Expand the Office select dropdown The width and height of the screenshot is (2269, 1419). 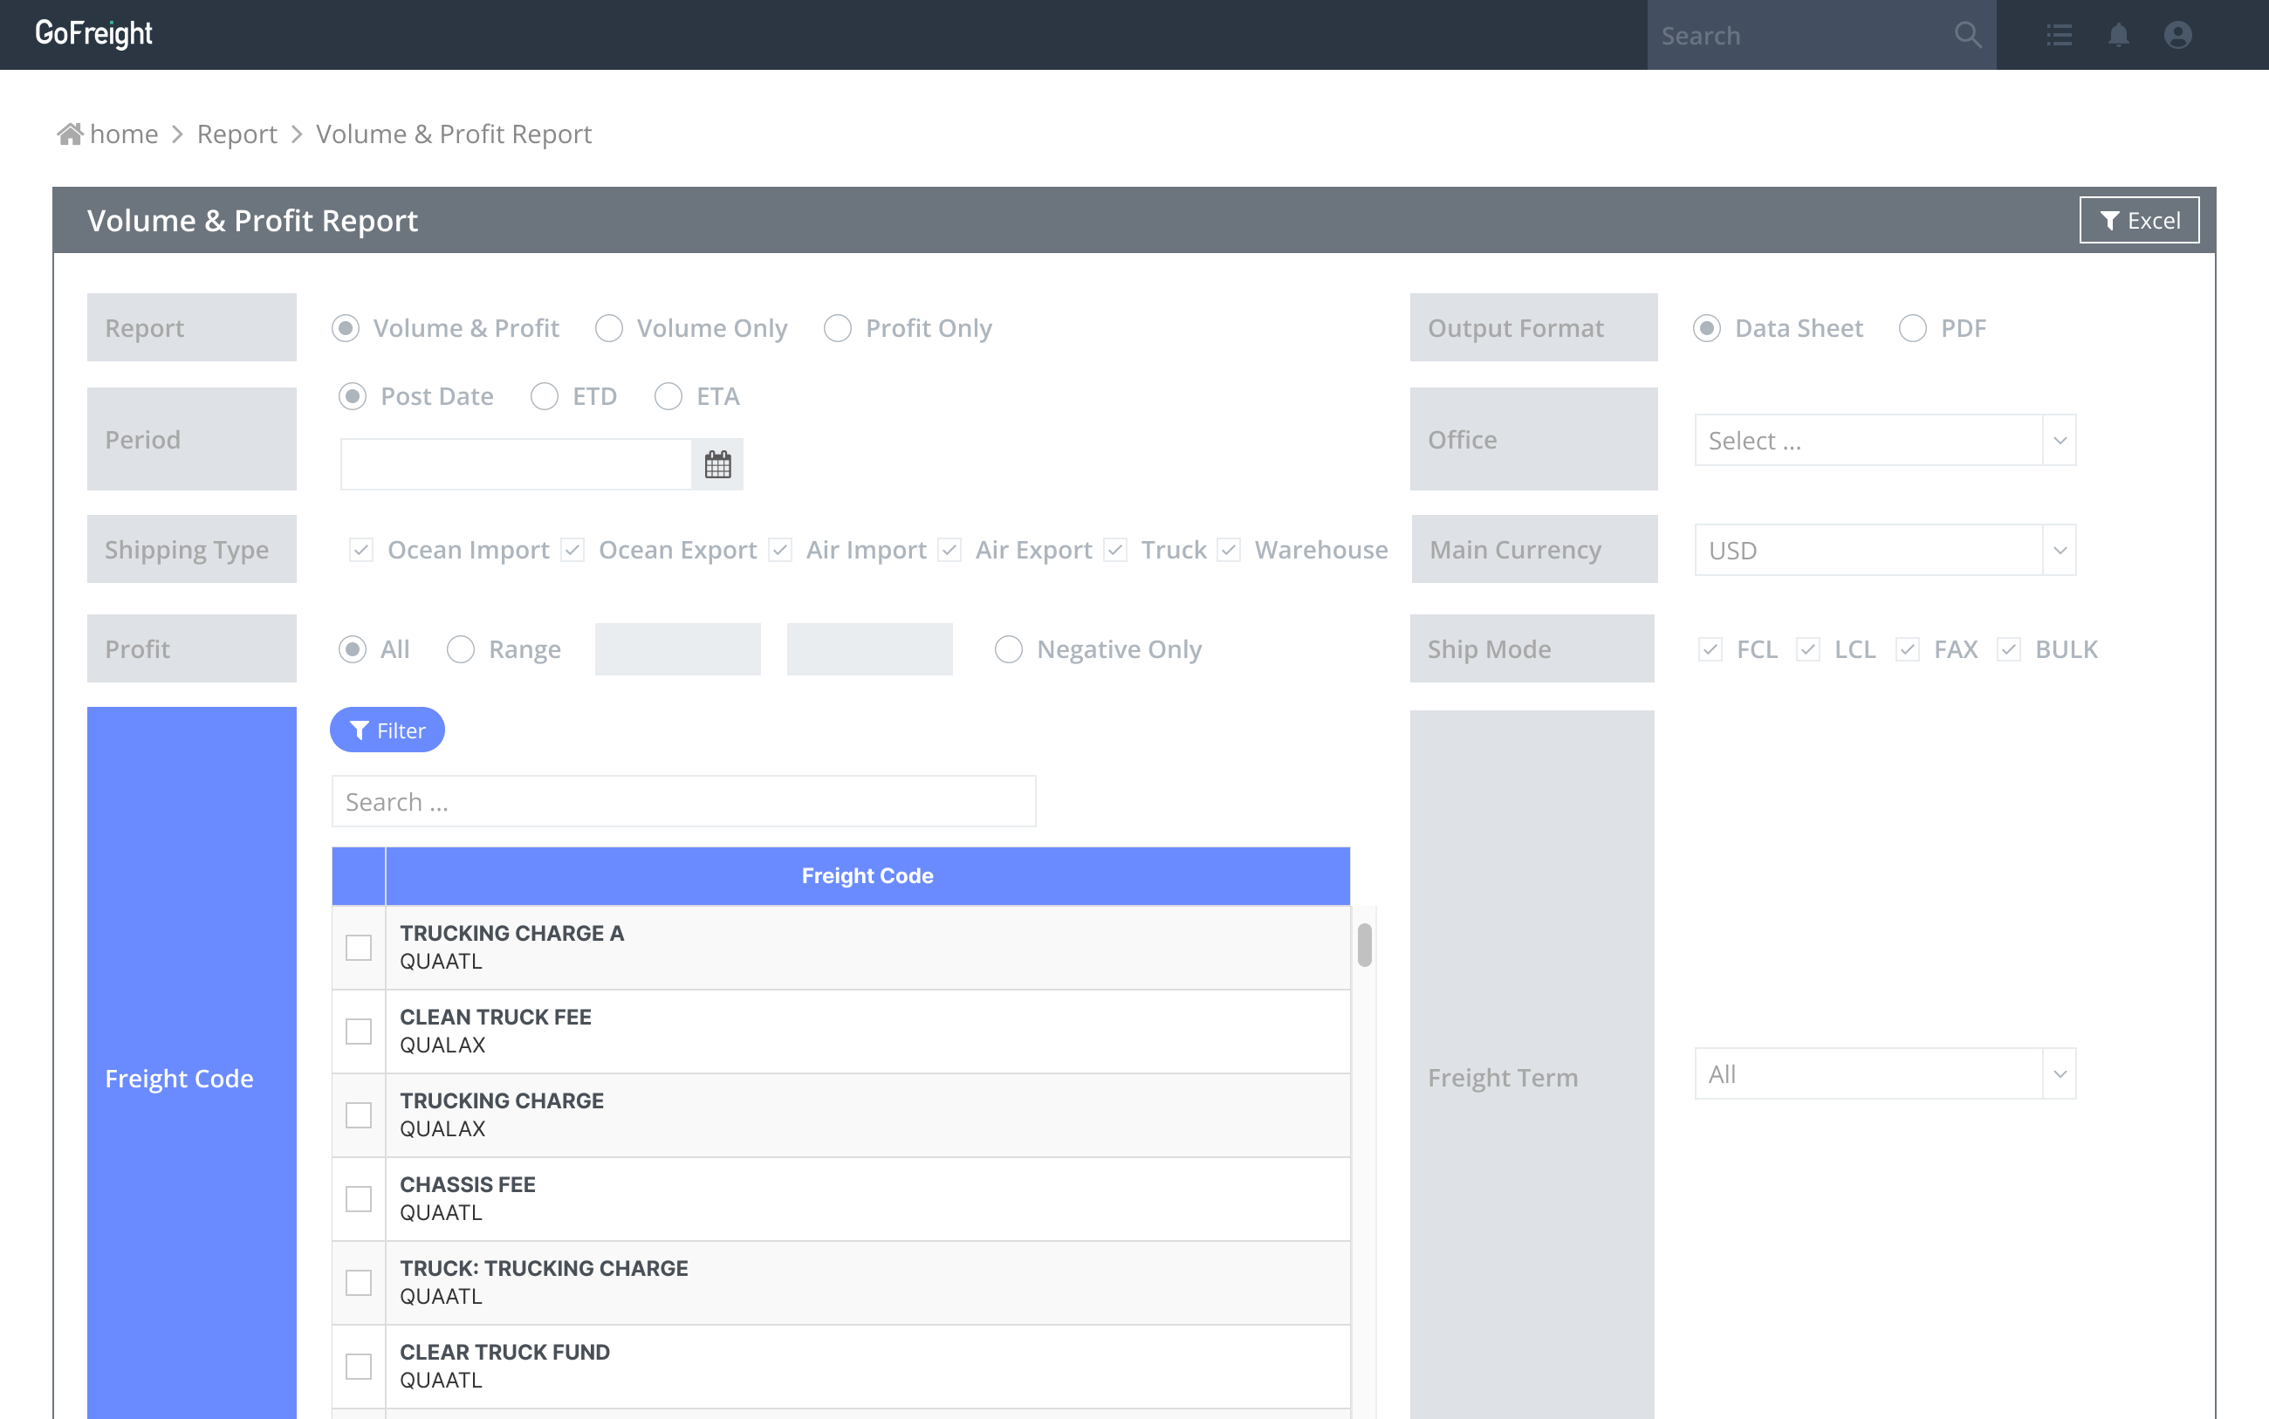[x=1884, y=440]
